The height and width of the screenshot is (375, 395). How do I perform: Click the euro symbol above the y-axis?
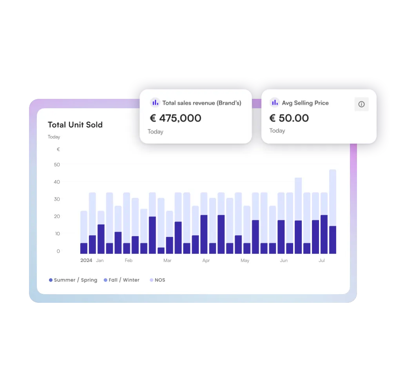click(x=58, y=149)
